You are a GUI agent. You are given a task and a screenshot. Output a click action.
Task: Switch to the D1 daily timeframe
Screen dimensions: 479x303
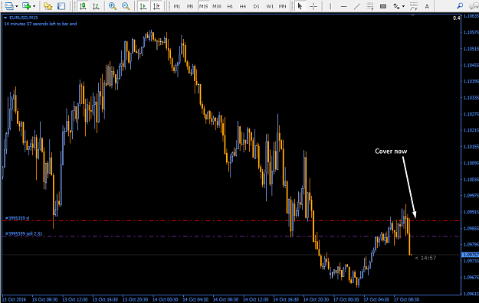pos(256,6)
